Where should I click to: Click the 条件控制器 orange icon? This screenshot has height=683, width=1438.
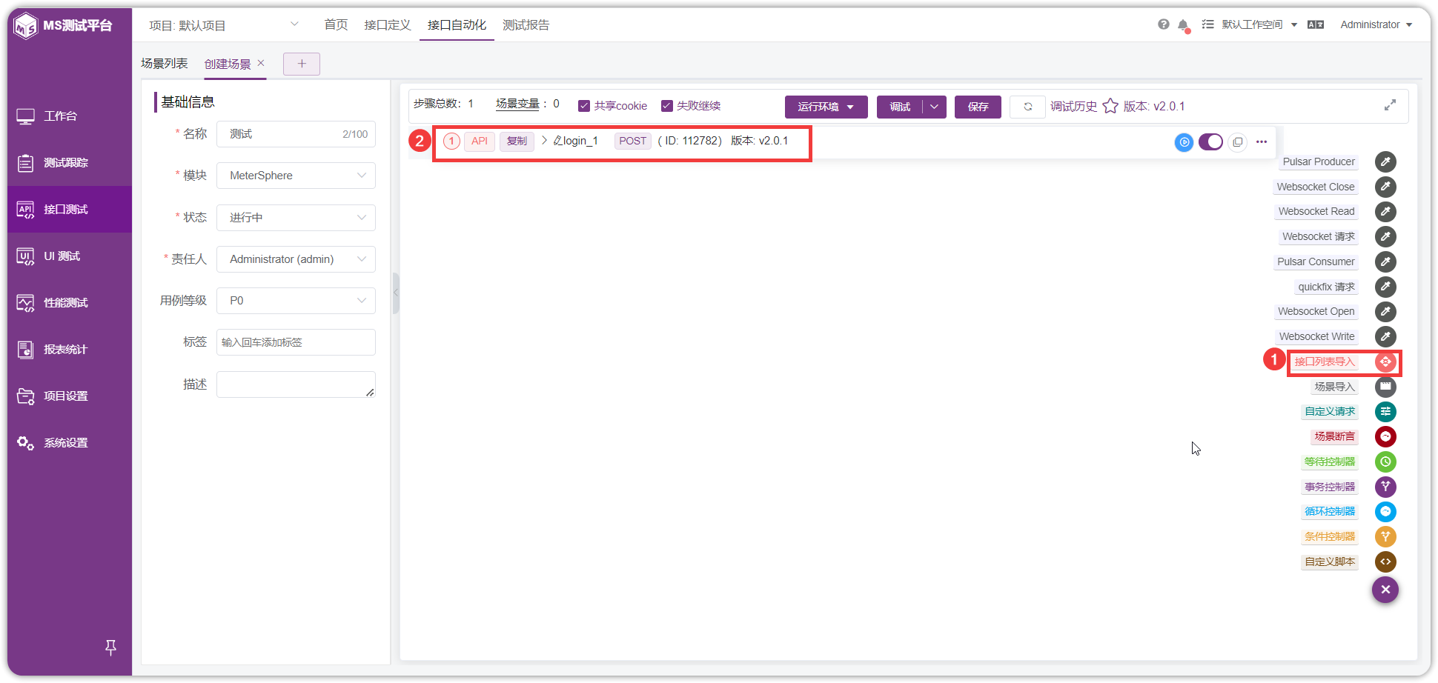1385,536
